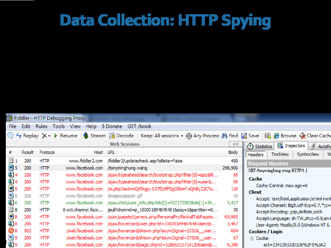This screenshot has height=248, width=331.
Task: Select the shown.php?asyncSignal=2758 session row
Action: pyautogui.click(x=124, y=238)
